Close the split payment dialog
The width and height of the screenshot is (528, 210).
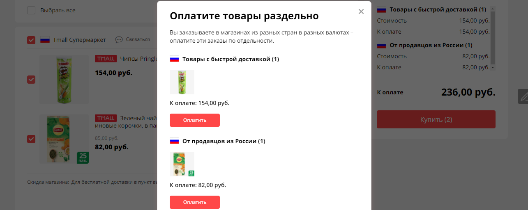pyautogui.click(x=361, y=11)
